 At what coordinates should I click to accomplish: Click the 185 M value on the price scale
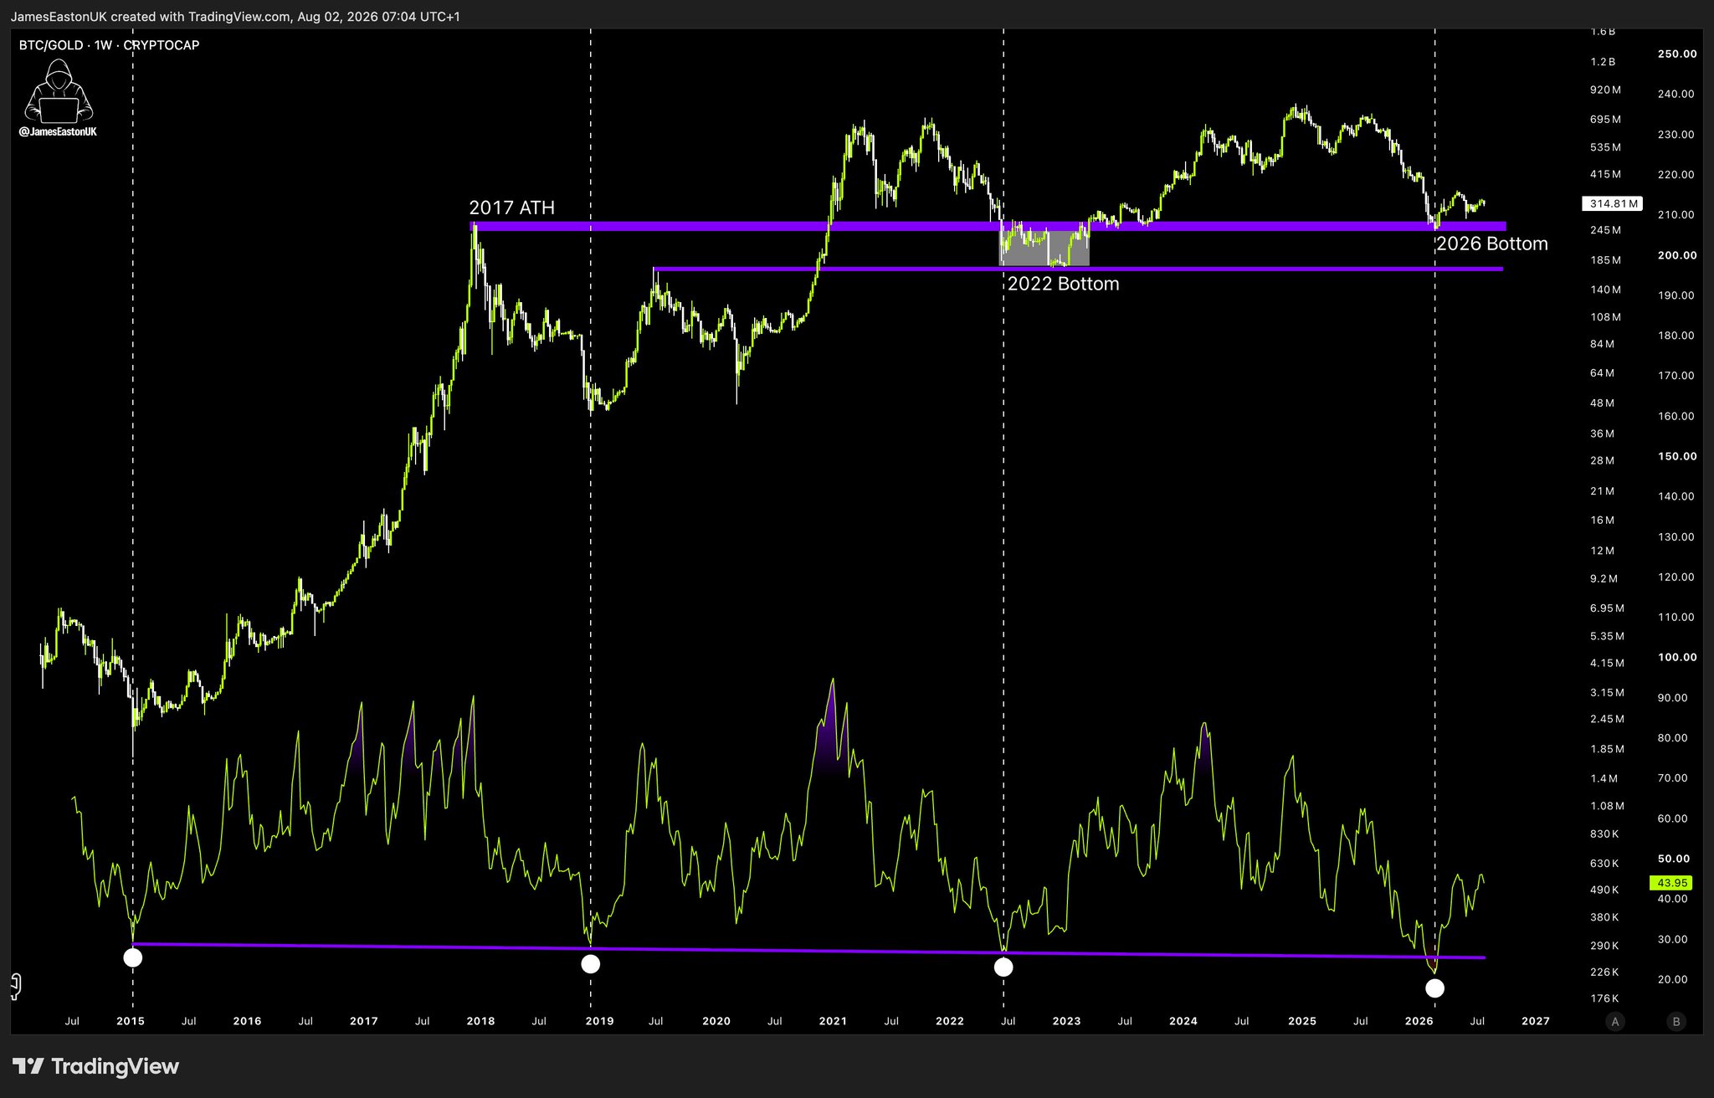[1606, 260]
